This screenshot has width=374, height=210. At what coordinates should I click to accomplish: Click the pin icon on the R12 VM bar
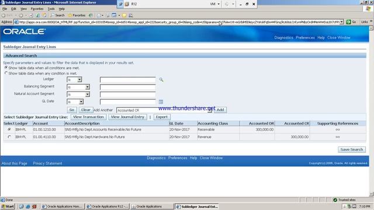tap(121, 4)
